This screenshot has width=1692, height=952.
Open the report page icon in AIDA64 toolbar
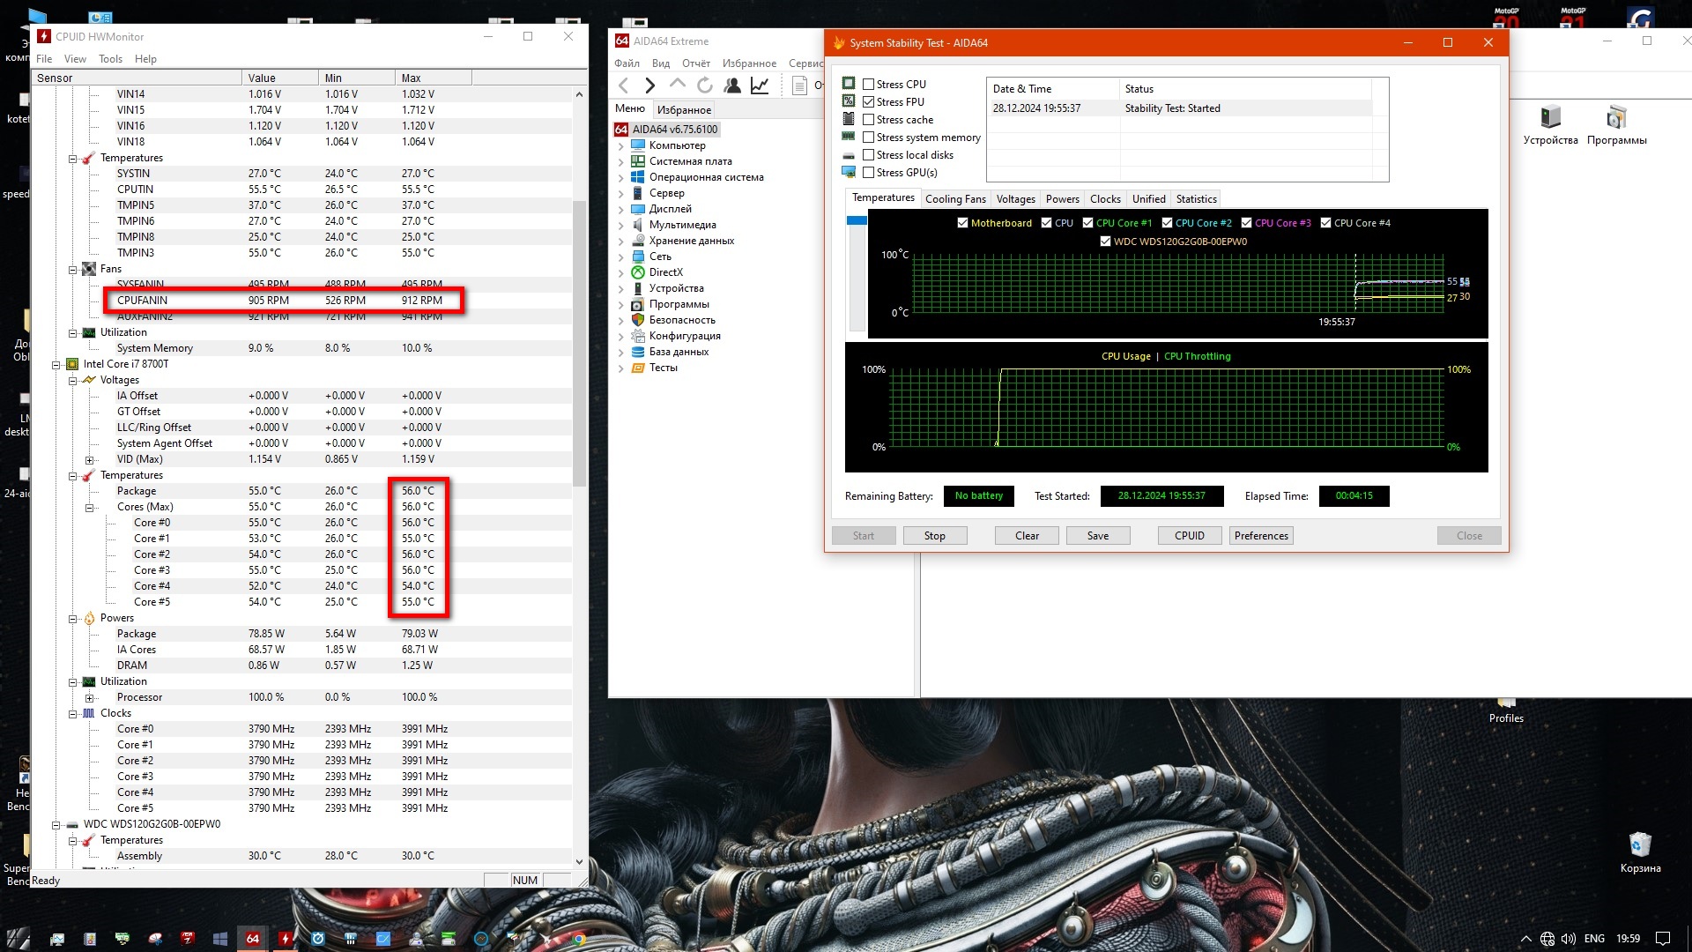pos(799,85)
